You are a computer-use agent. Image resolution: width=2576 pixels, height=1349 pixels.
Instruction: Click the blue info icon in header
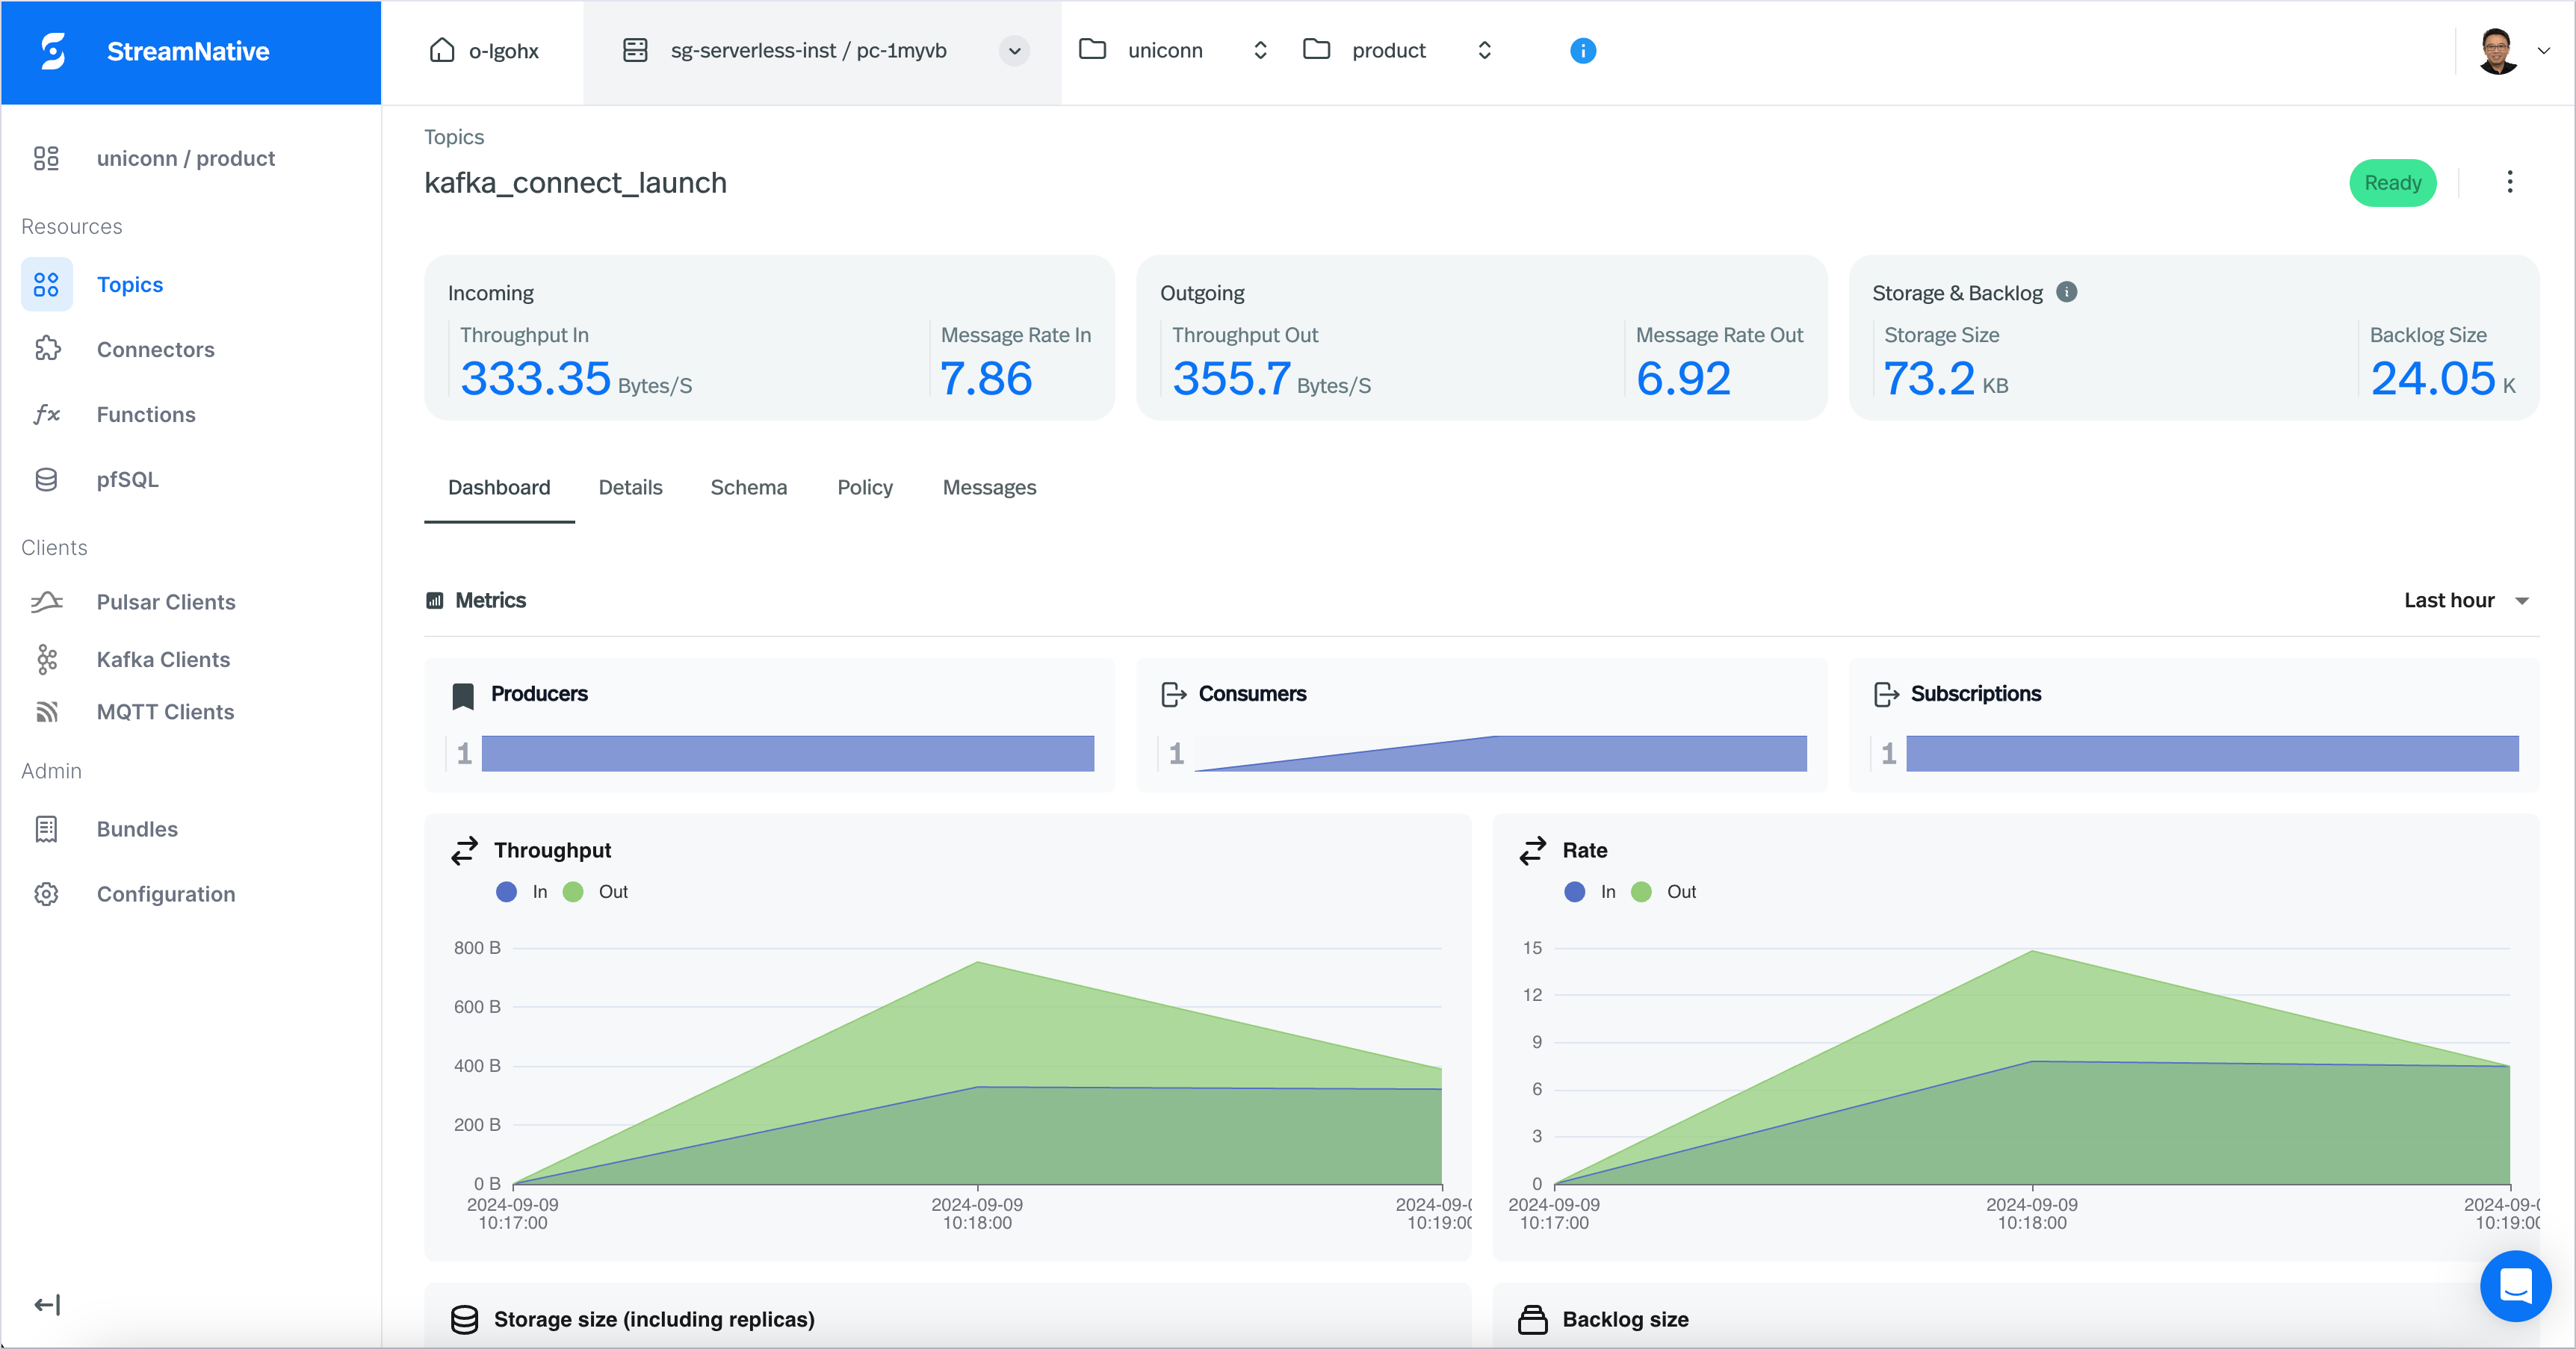(1582, 51)
